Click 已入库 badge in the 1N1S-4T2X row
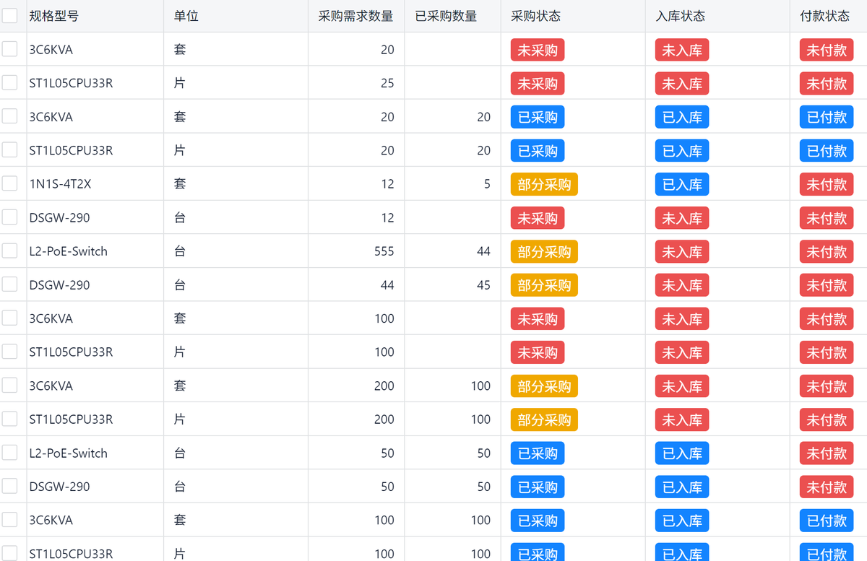Image resolution: width=867 pixels, height=561 pixels. point(682,184)
